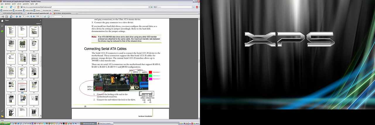This screenshot has width=375, height=125.
Task: Click the PDF fit page icon
Action: pyautogui.click(x=48, y=16)
